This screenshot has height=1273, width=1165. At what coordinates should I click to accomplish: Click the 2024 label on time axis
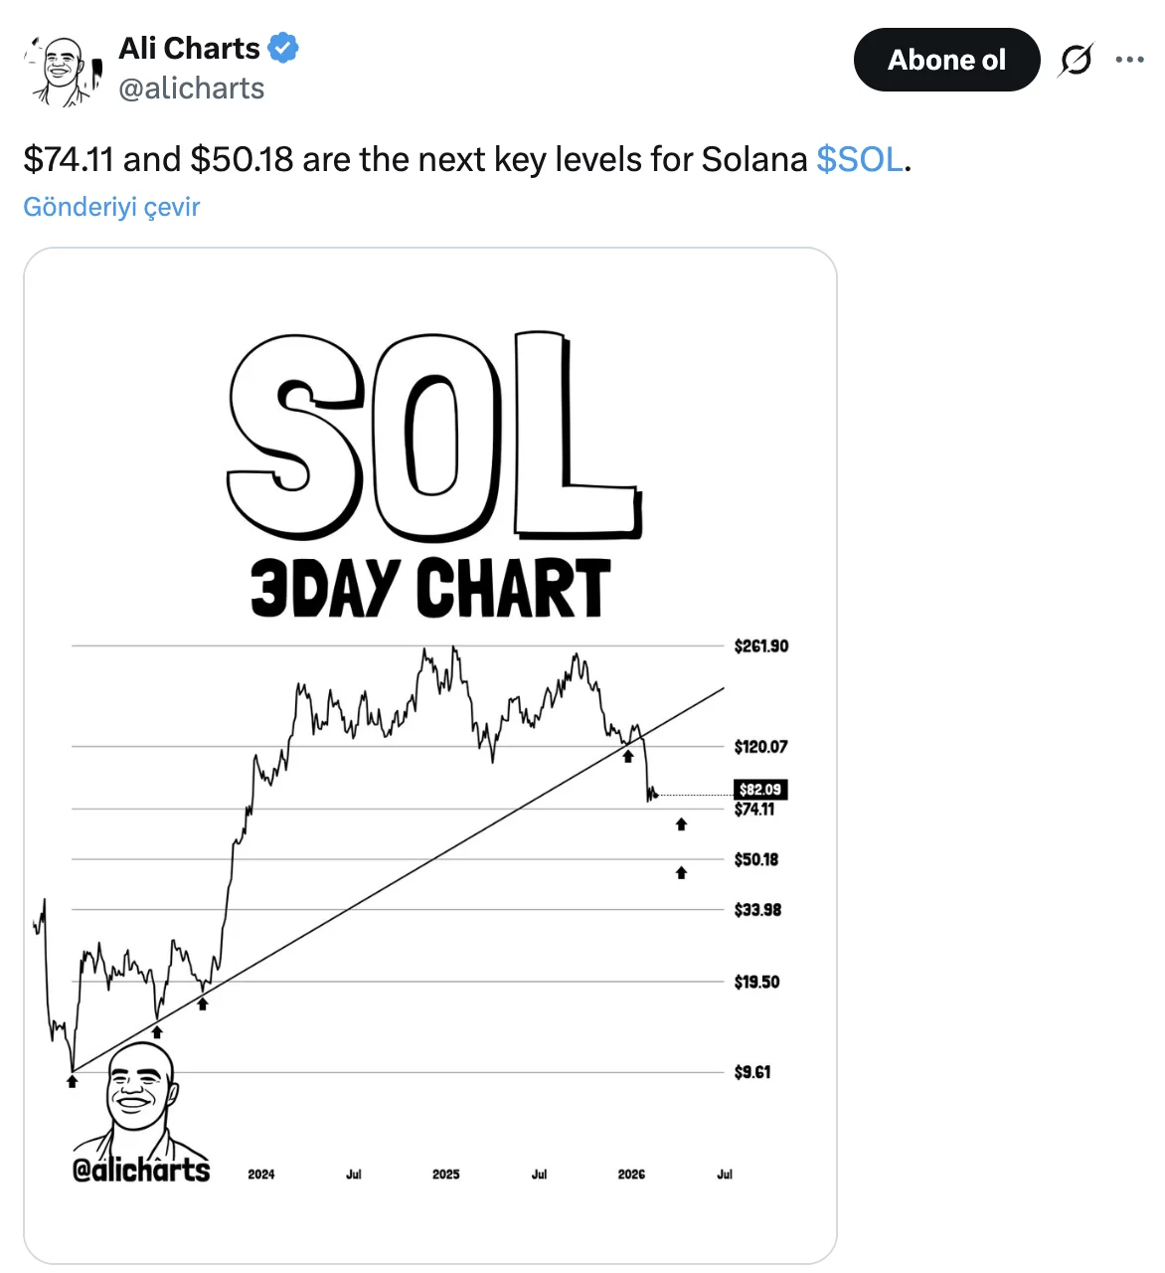(x=261, y=1175)
